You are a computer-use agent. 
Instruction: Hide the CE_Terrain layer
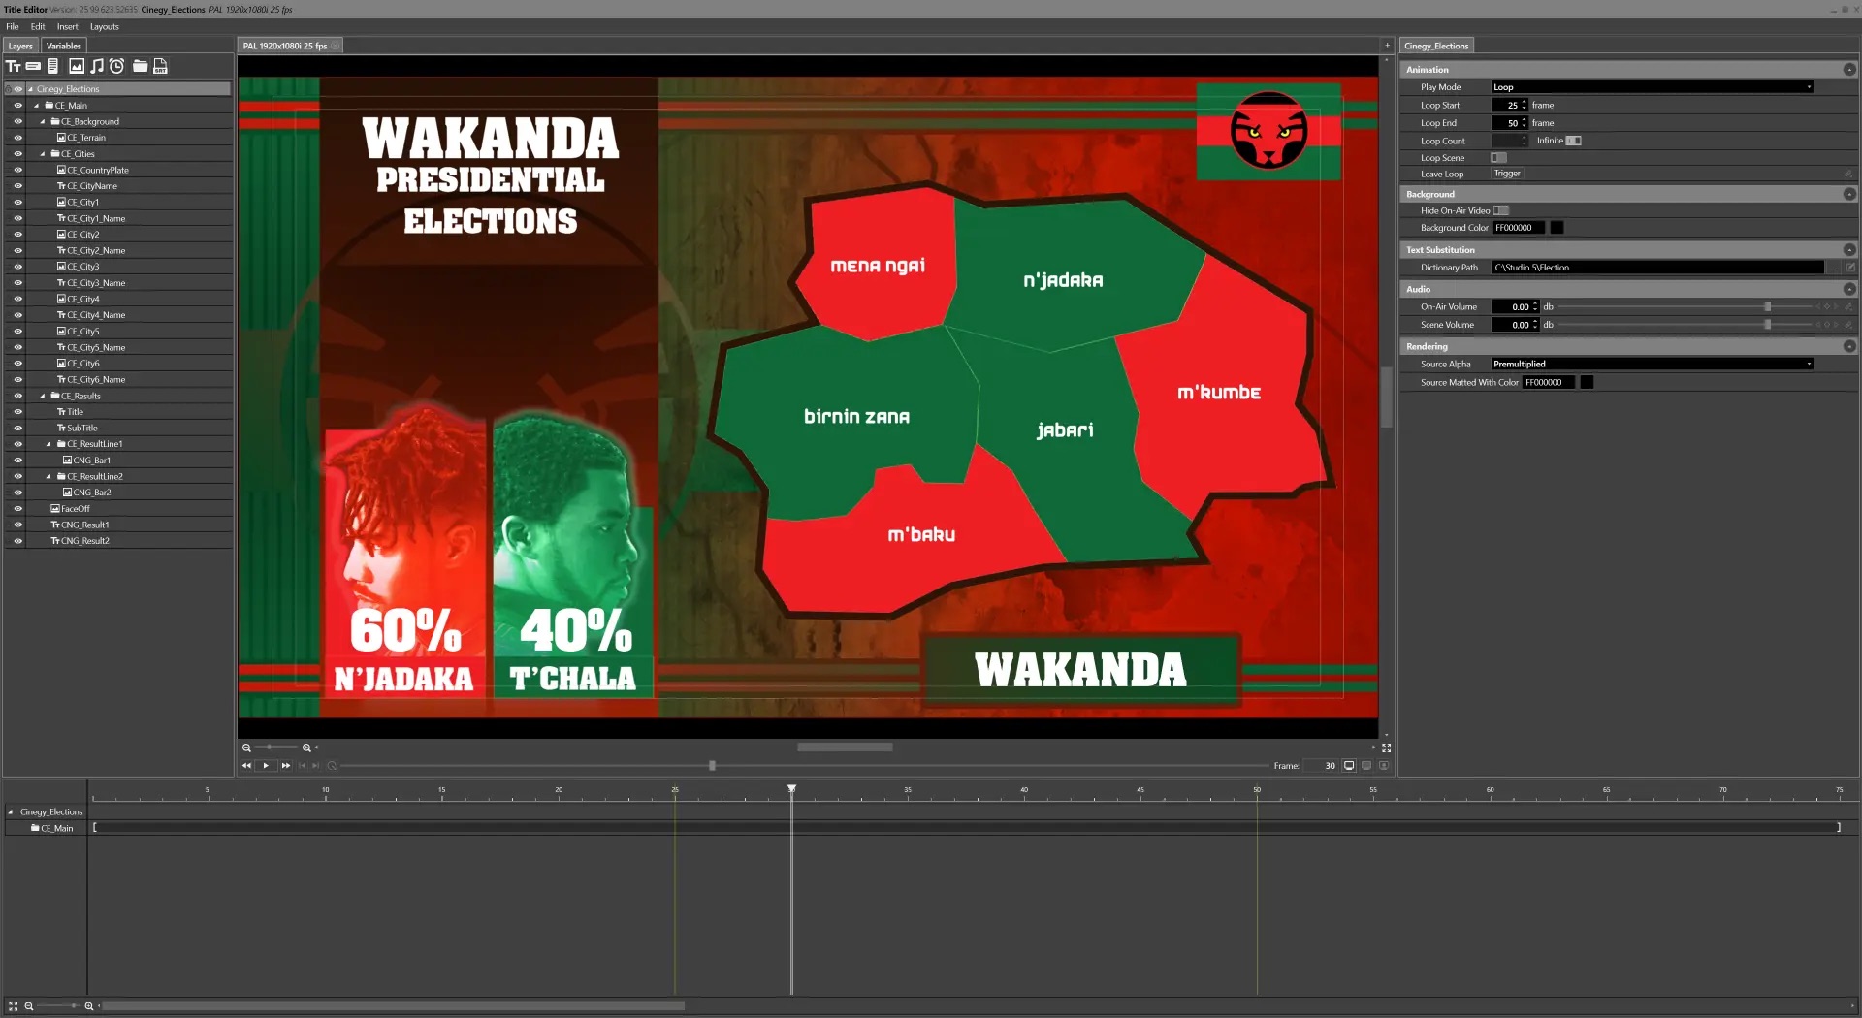[17, 138]
